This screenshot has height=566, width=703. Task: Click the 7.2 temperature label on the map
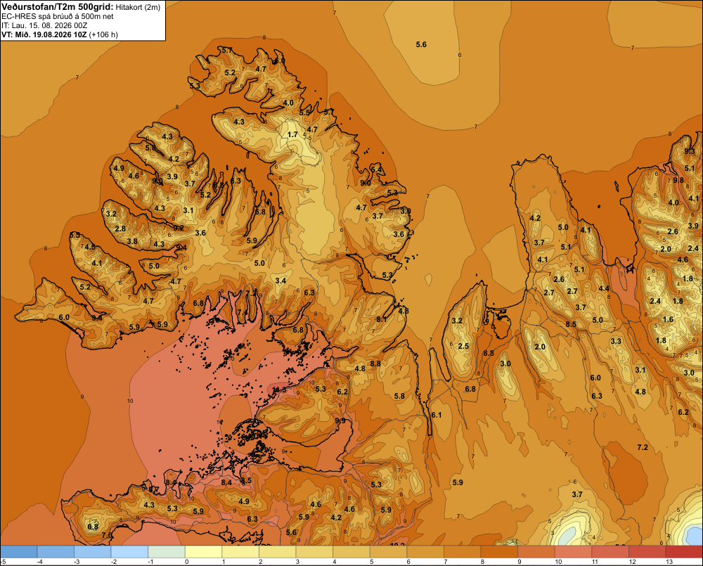[643, 447]
